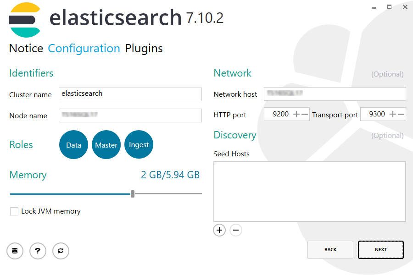Toggle the Ingest role
The width and height of the screenshot is (413, 275).
139,144
